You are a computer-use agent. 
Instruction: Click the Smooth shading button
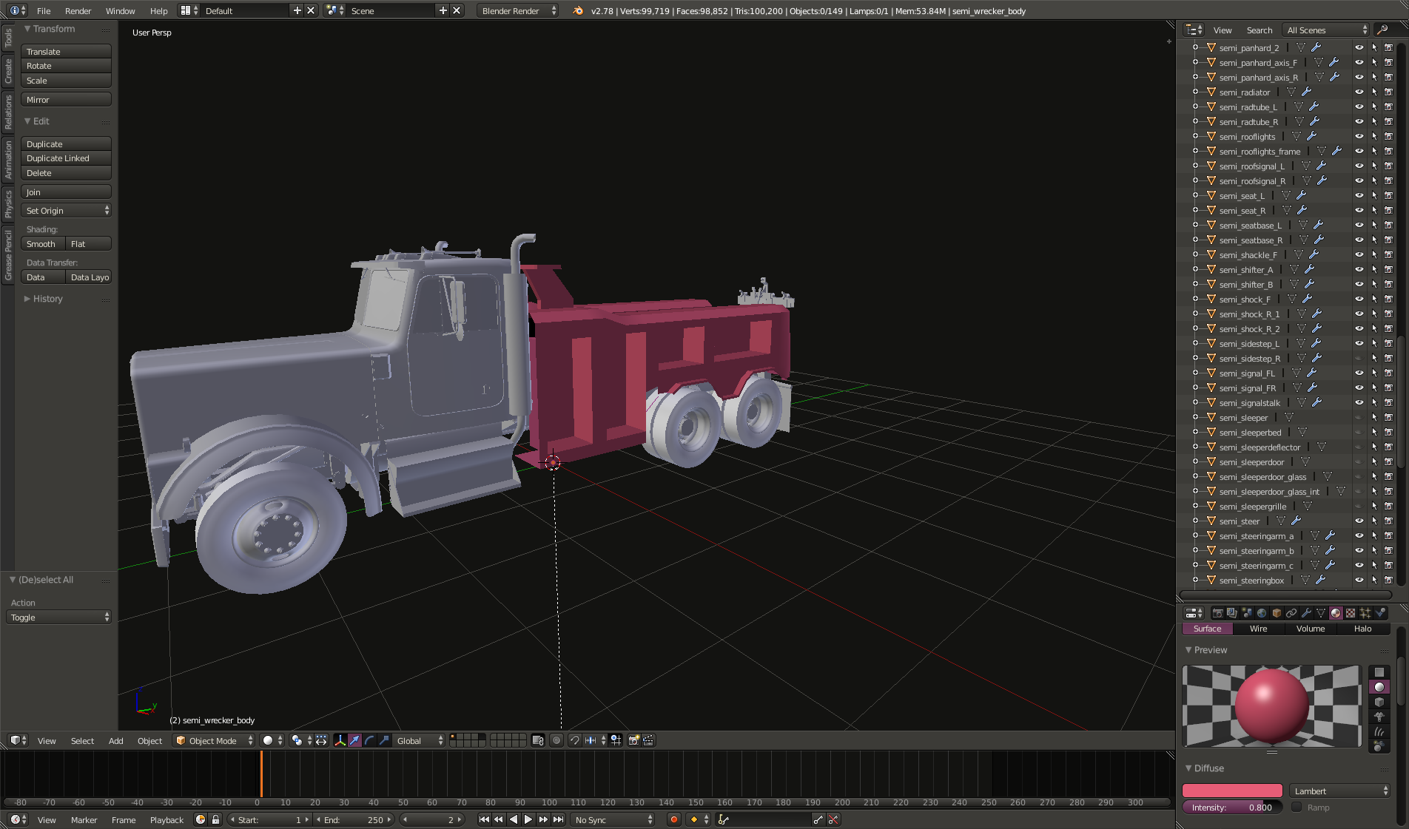42,244
